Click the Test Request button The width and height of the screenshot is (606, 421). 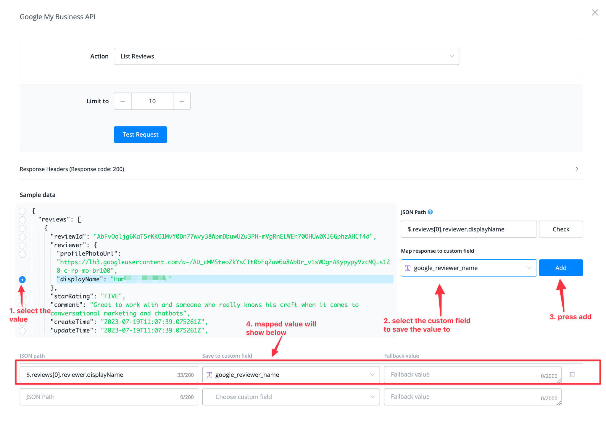tap(140, 135)
